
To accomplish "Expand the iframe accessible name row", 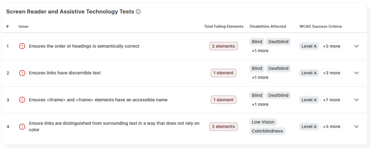I will [x=356, y=100].
